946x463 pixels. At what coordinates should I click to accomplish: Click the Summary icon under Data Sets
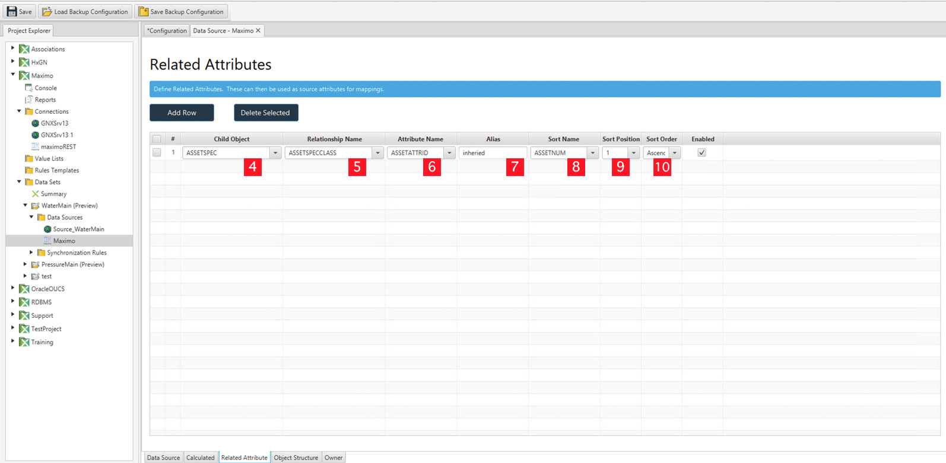coord(35,194)
